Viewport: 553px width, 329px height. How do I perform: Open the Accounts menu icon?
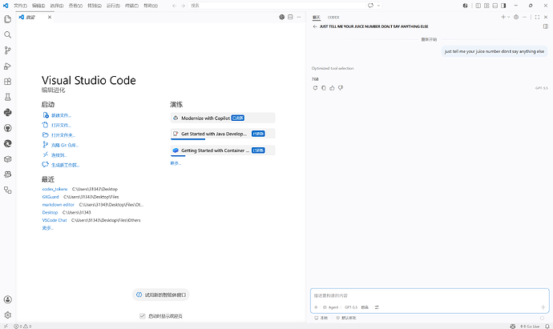coord(8,299)
